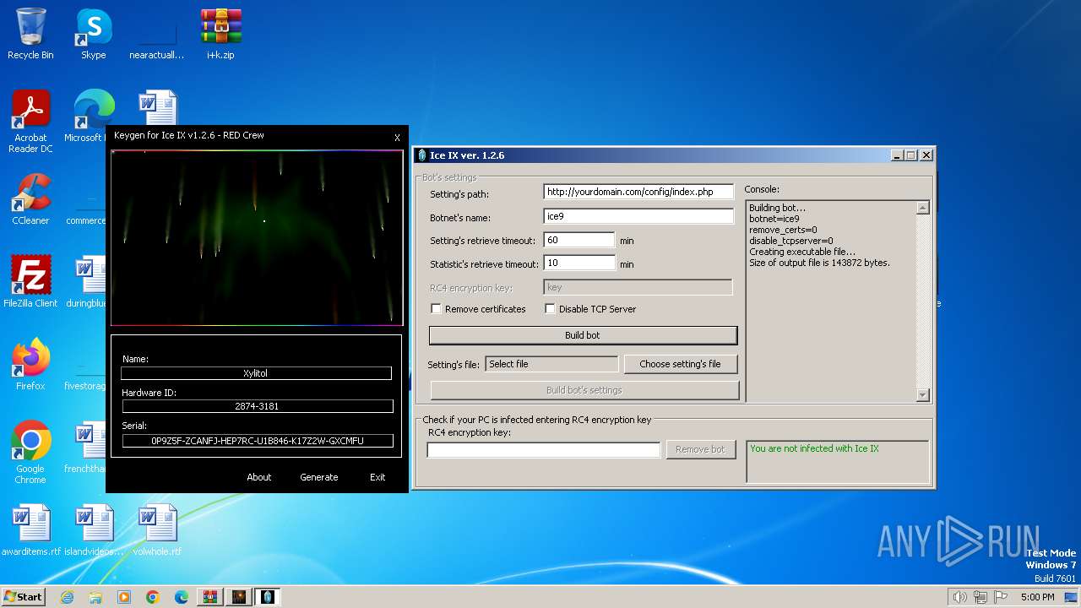Open Internet Explorer from the taskbar

[67, 597]
